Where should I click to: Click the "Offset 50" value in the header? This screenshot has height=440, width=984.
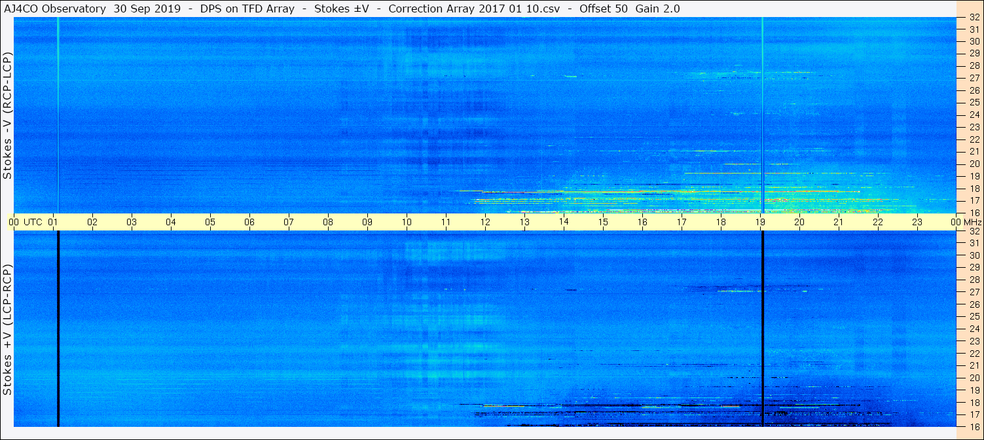click(605, 9)
